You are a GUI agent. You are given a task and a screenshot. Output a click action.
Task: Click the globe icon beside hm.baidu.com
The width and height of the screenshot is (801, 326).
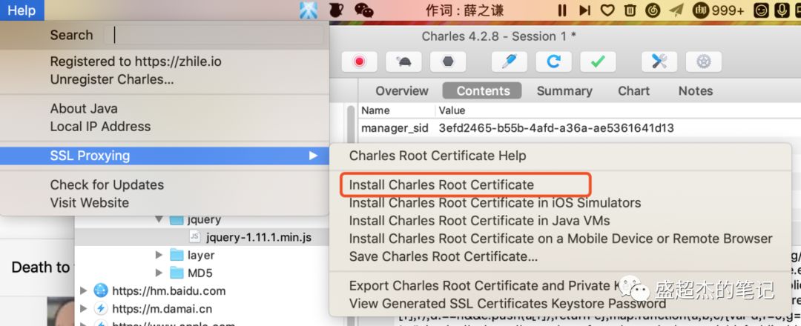pyautogui.click(x=101, y=290)
